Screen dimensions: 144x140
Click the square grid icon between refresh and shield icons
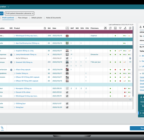(x=115, y=28)
